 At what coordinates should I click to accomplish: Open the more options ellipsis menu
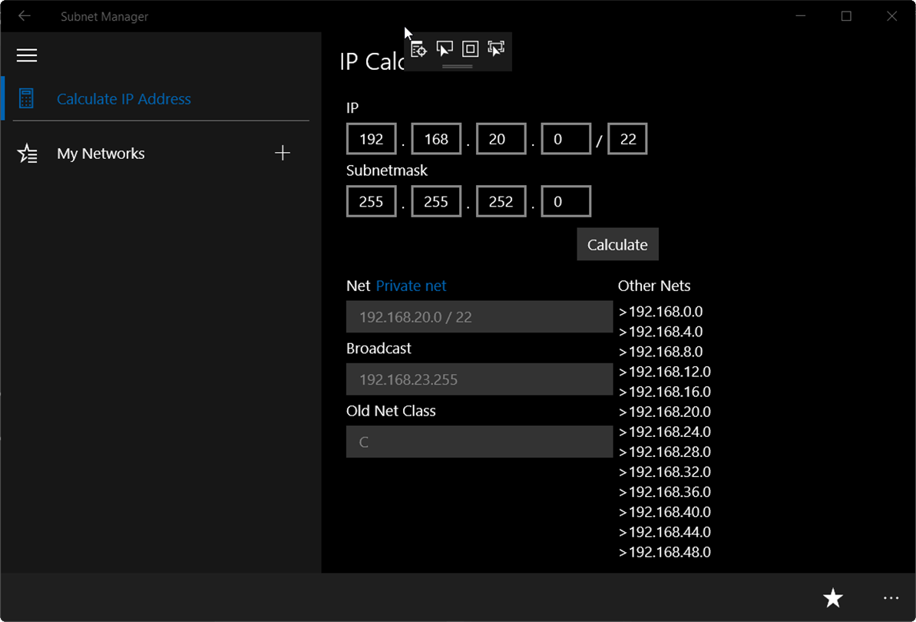pyautogui.click(x=891, y=597)
